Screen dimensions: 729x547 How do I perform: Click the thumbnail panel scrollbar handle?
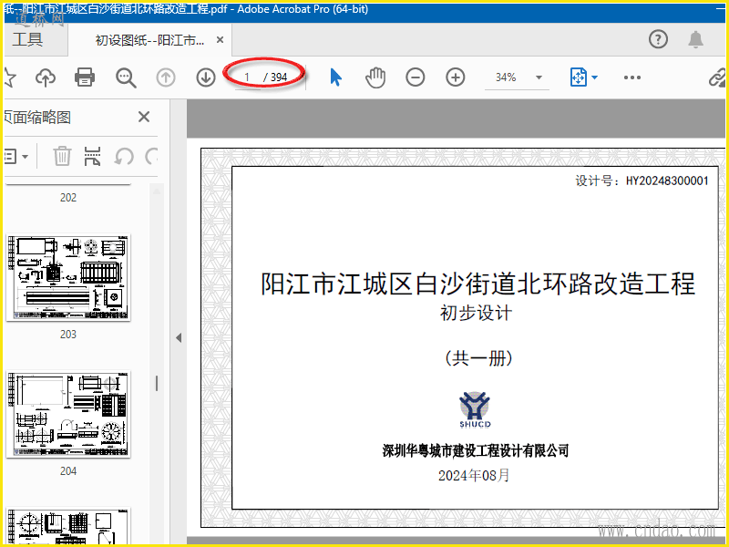(x=157, y=383)
